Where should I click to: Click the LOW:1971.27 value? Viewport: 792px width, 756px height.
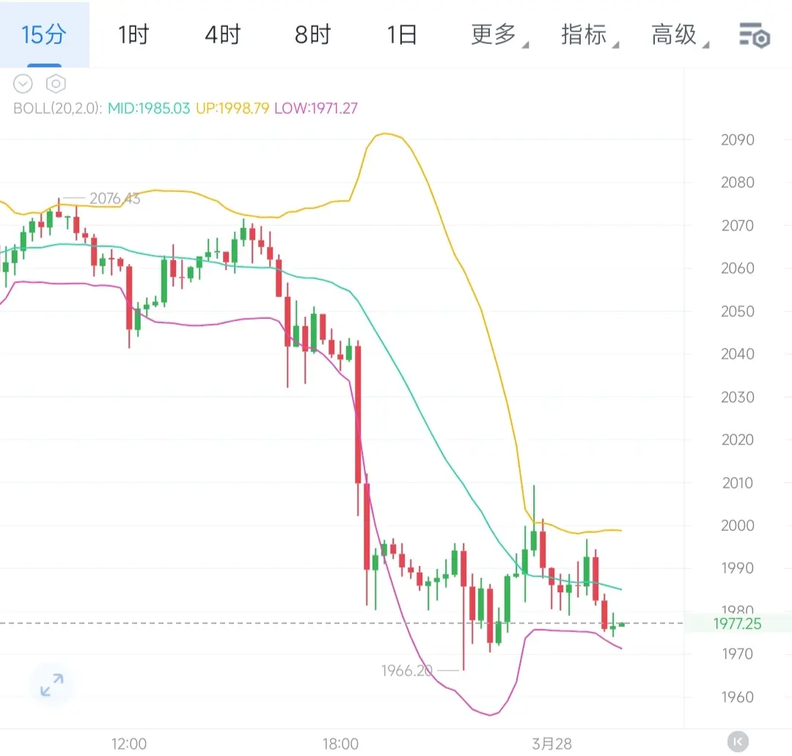point(315,108)
